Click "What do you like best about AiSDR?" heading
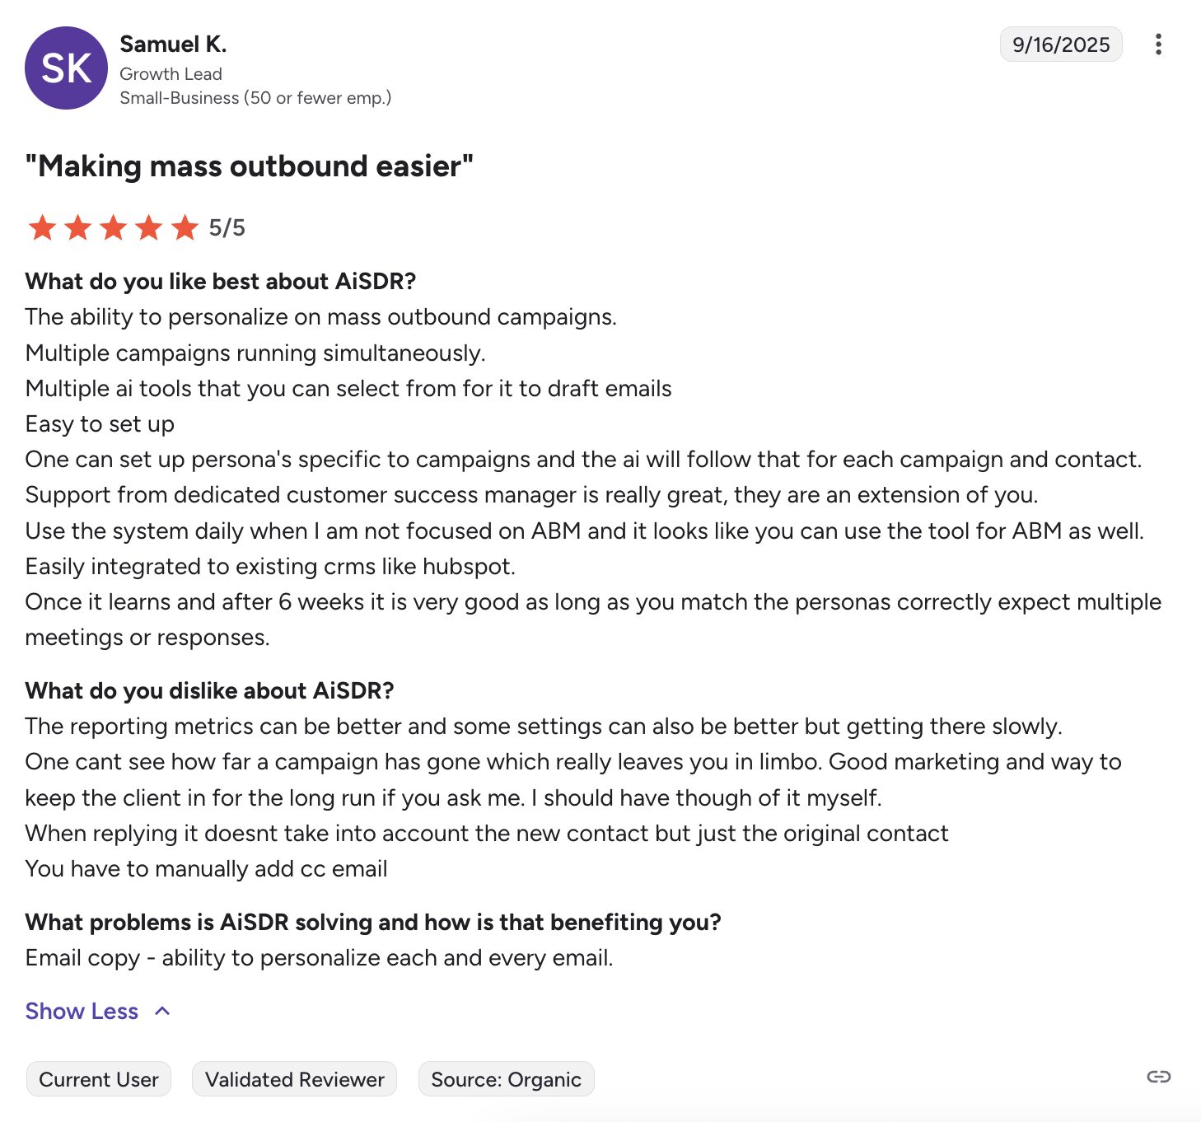 click(220, 282)
